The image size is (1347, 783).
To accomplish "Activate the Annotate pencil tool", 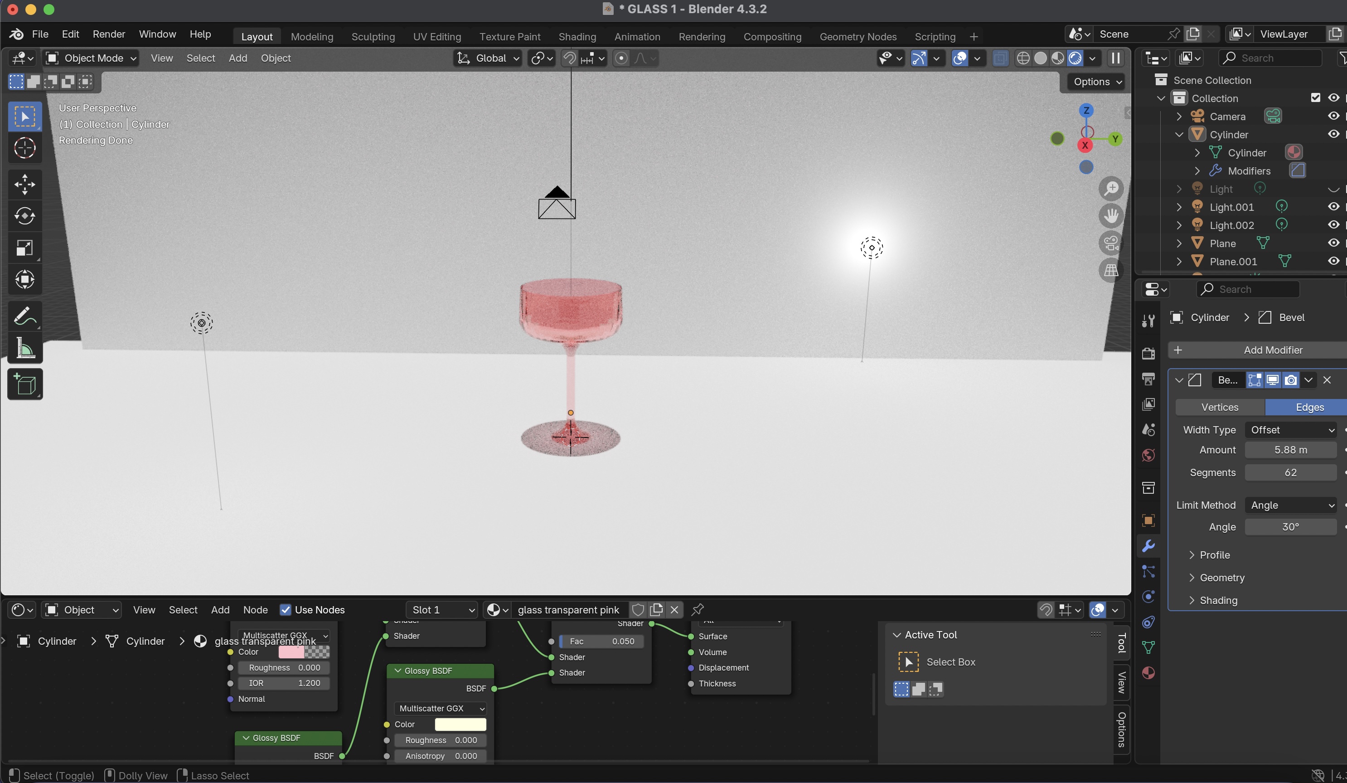I will [x=24, y=316].
